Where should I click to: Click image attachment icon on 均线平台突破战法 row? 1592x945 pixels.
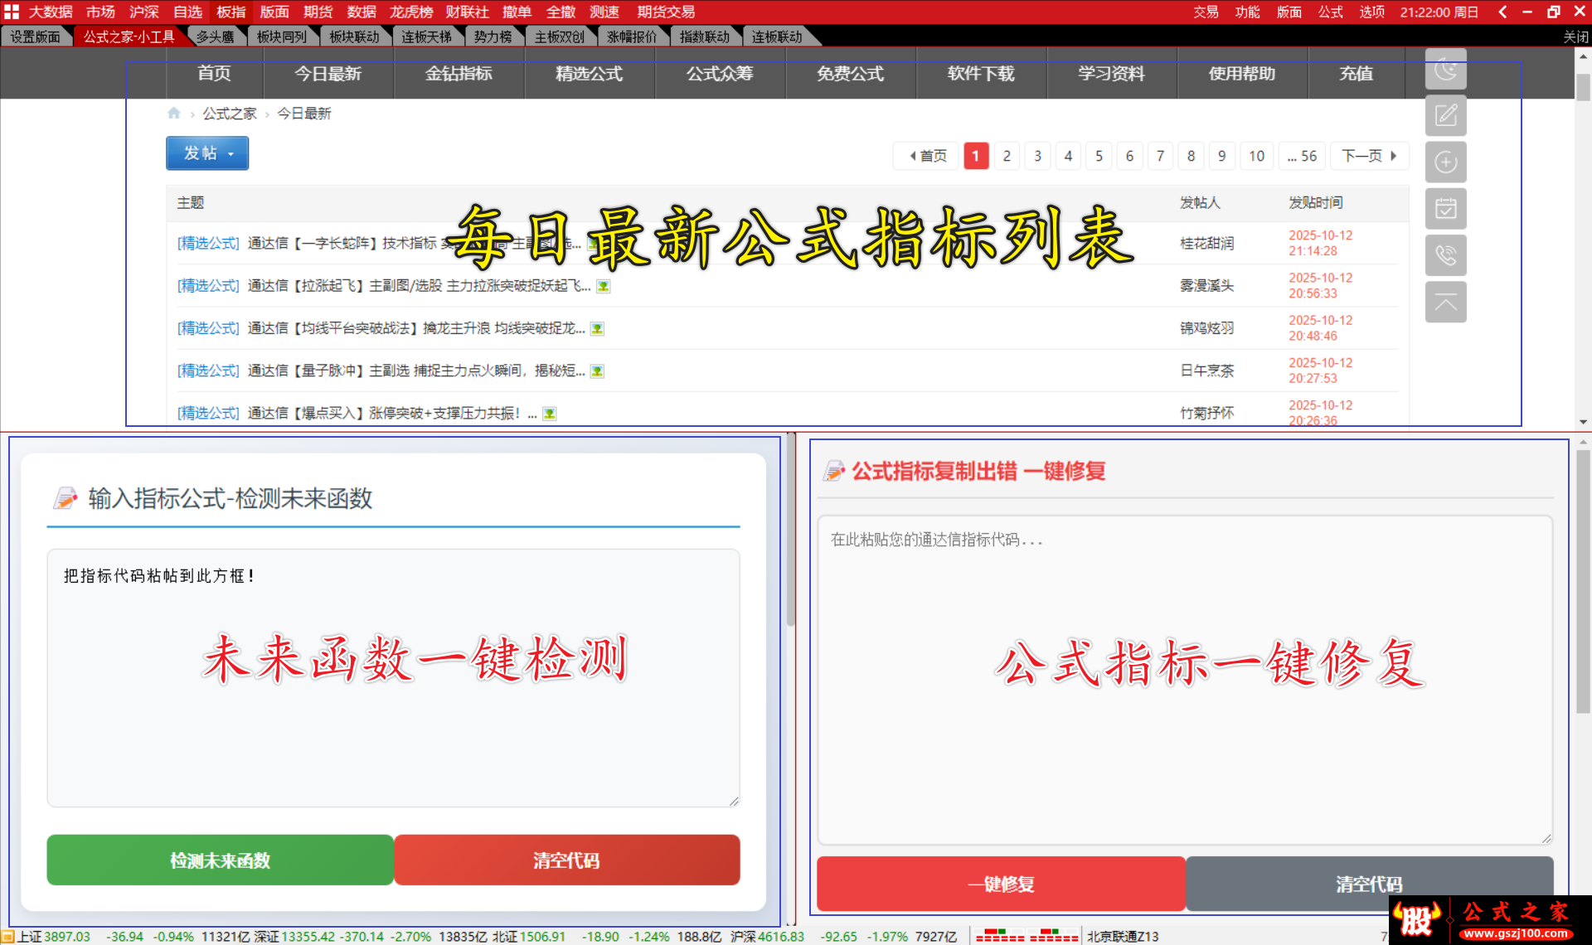(597, 329)
